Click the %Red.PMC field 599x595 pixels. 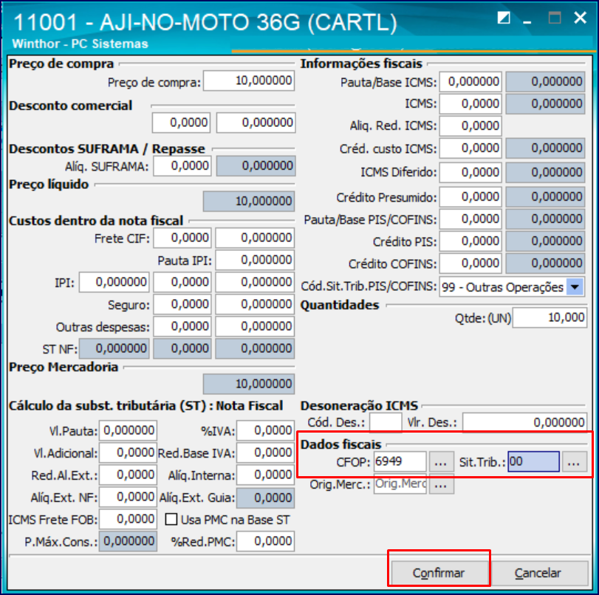265,542
